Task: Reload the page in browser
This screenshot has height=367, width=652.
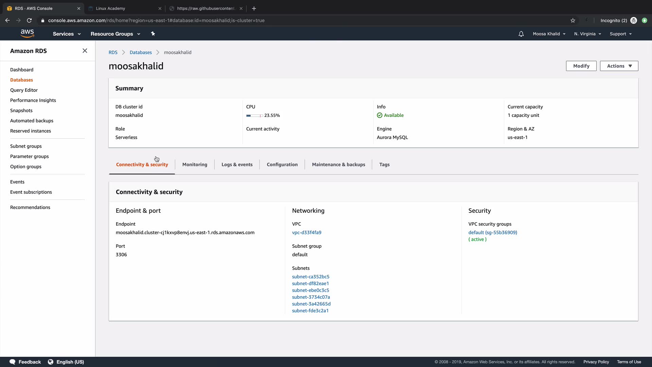Action: click(x=29, y=20)
